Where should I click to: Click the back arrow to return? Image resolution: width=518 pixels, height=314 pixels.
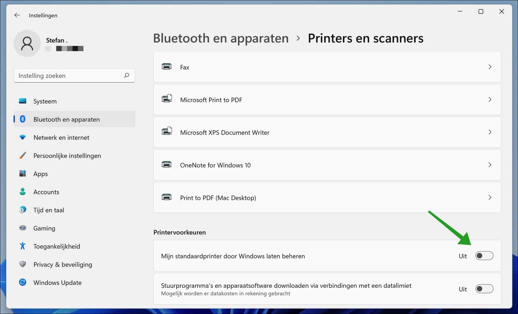[x=17, y=15]
